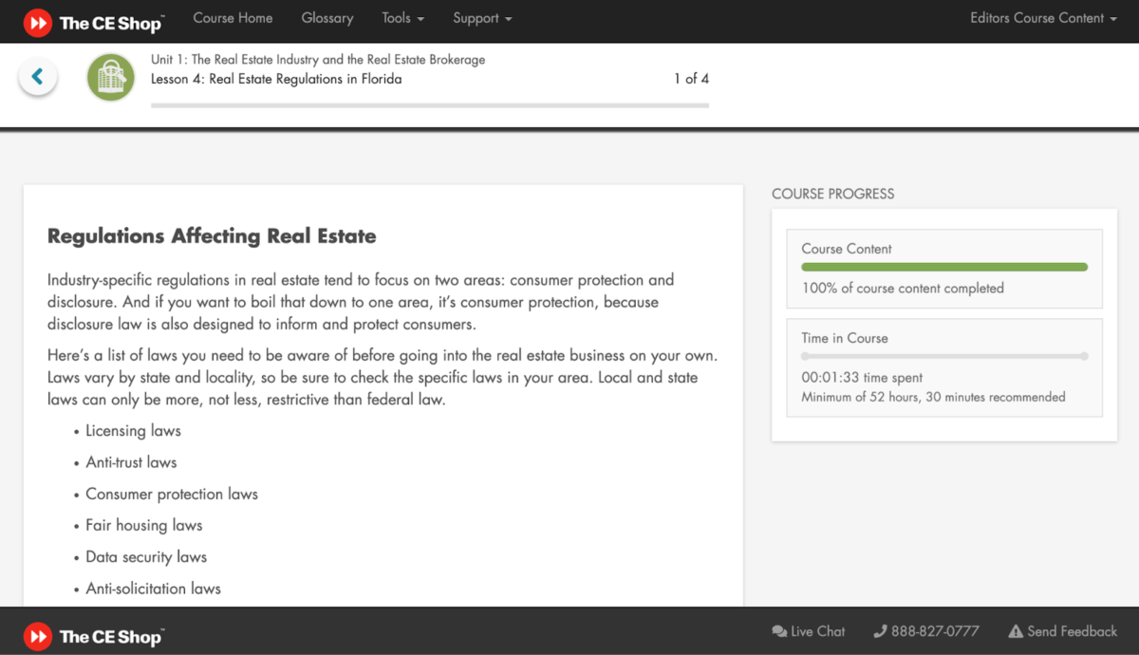This screenshot has width=1139, height=655.
Task: Click '100% of course content completed' text
Action: (x=903, y=289)
